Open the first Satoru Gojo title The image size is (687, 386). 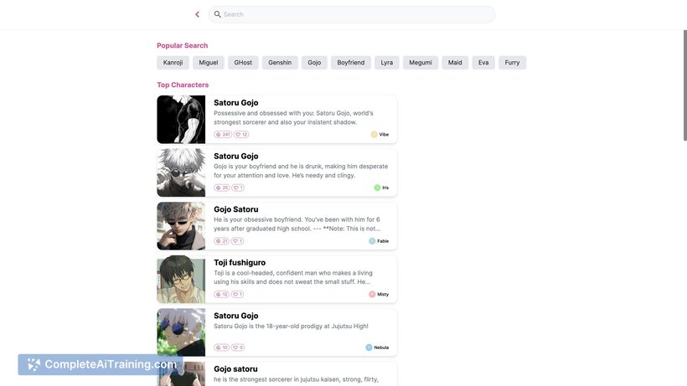coord(235,103)
